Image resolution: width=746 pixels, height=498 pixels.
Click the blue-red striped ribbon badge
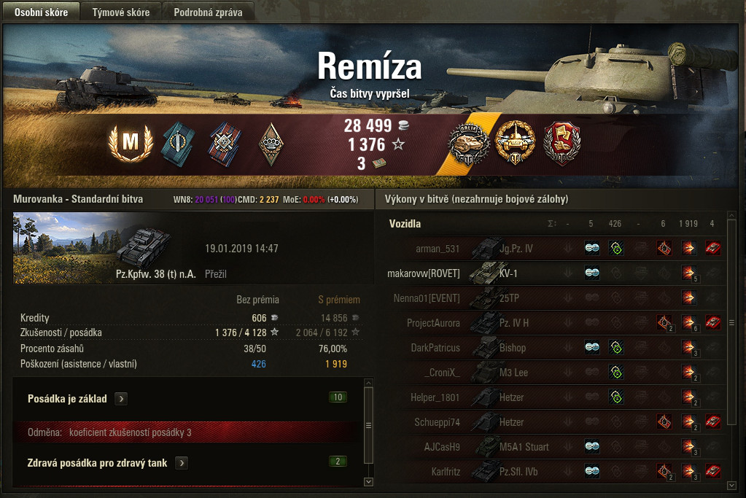[224, 144]
